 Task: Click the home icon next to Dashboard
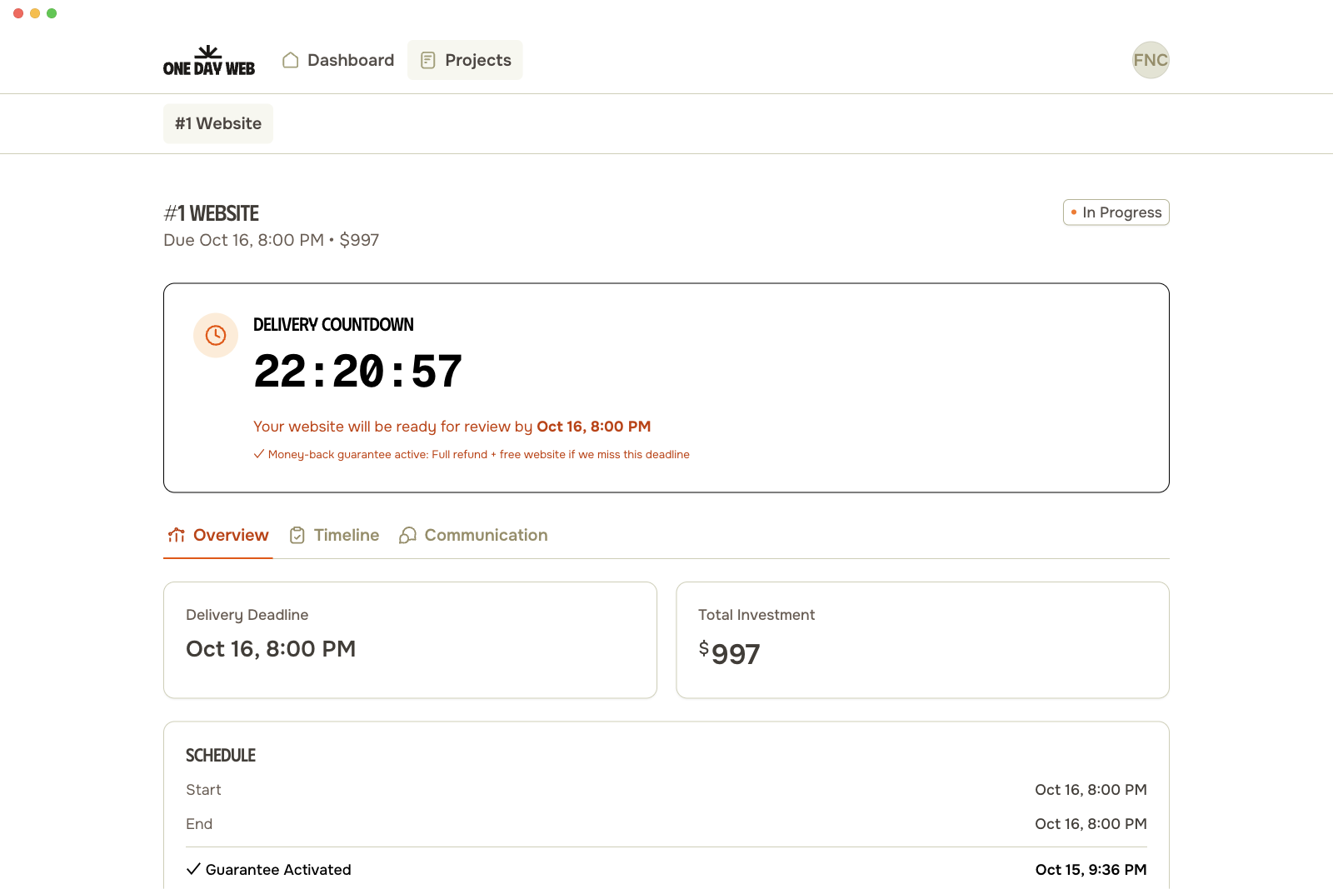[290, 60]
